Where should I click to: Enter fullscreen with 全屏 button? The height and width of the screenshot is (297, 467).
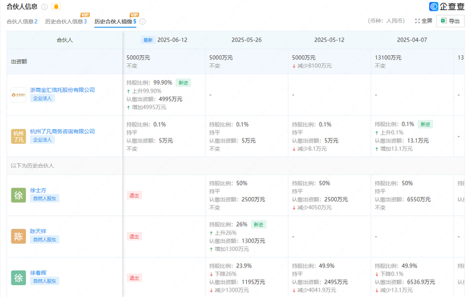click(424, 21)
